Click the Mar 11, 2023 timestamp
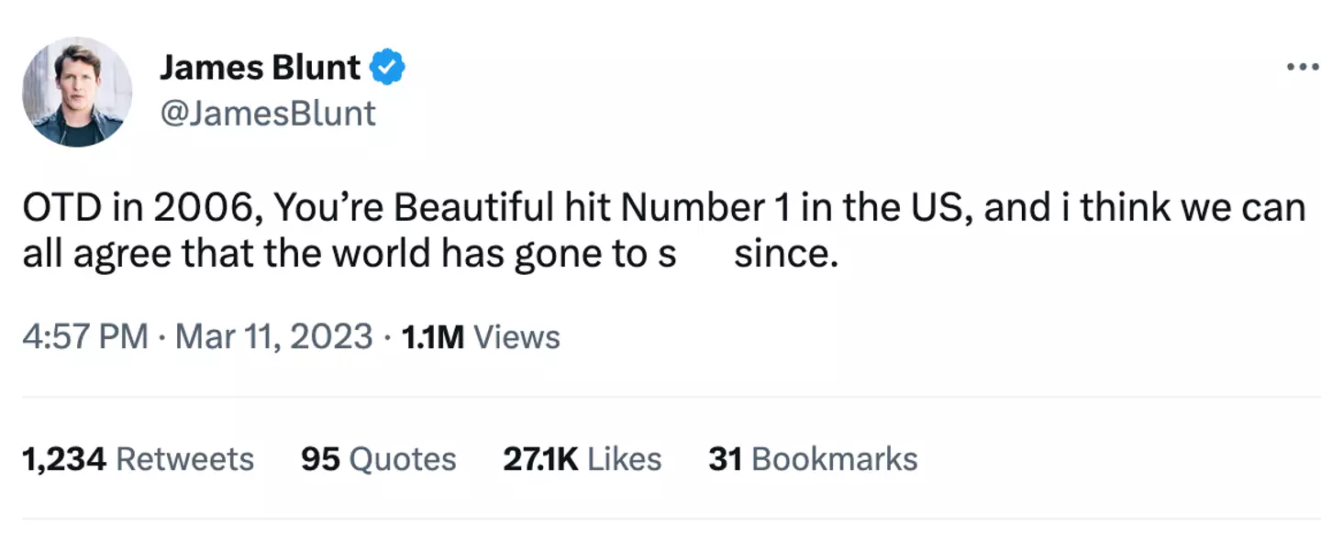1321x538 pixels. coord(272,336)
